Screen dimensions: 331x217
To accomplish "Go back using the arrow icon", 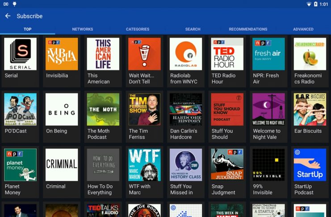I will click(8, 16).
